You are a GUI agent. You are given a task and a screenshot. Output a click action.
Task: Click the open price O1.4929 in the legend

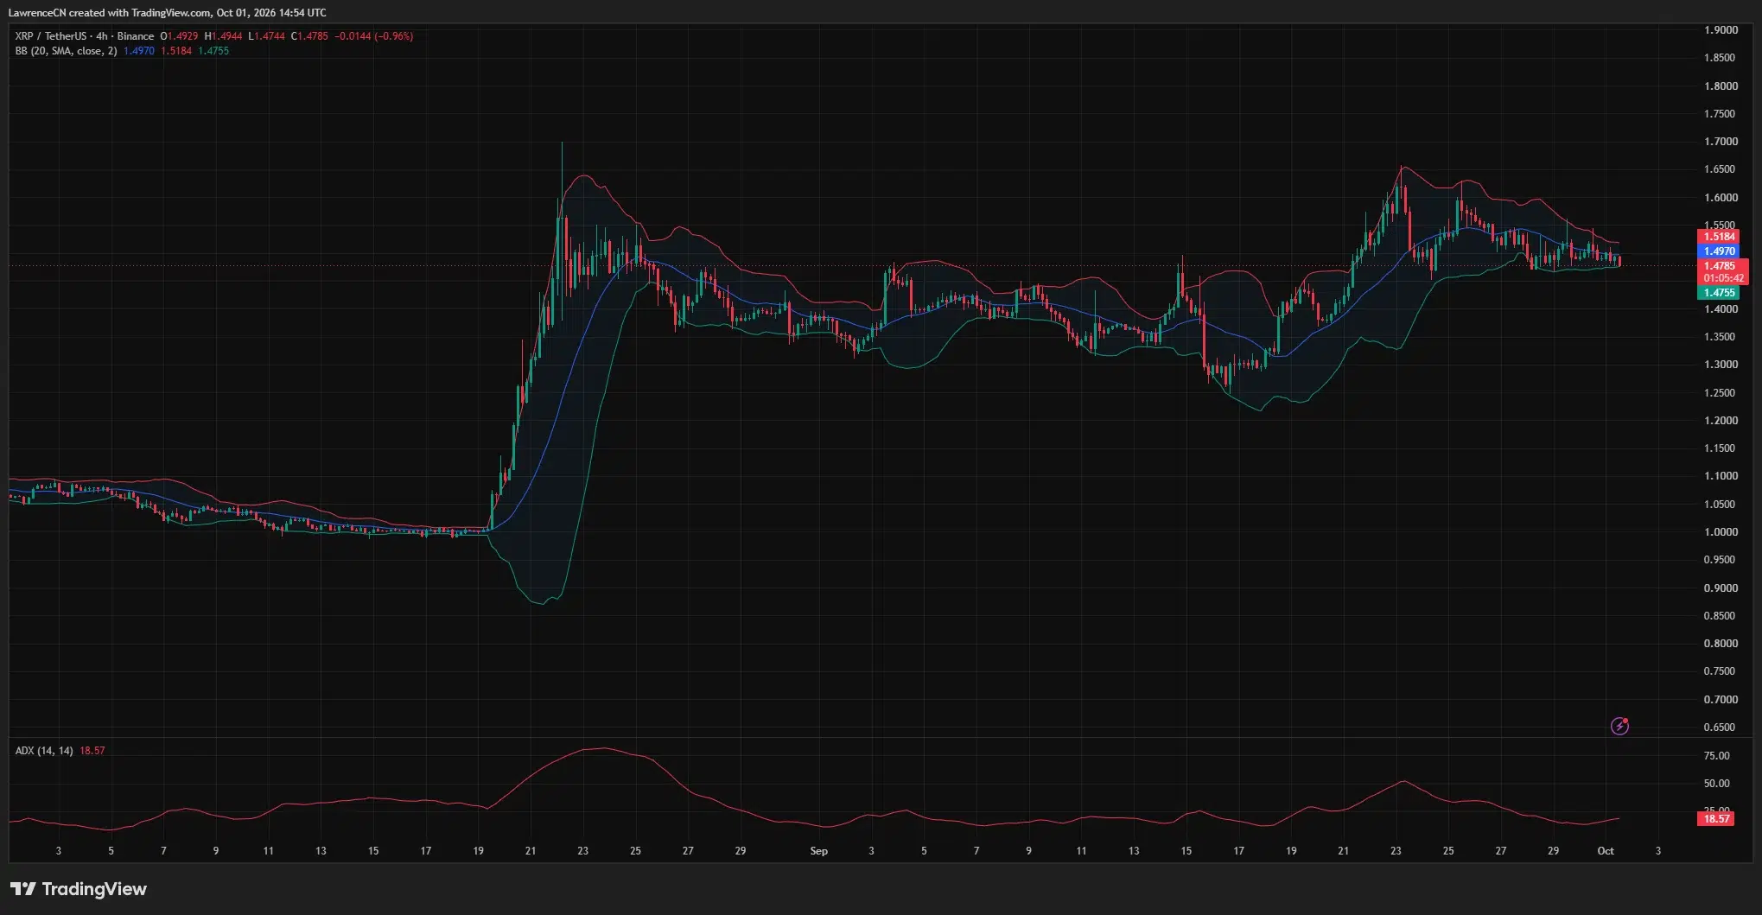[179, 36]
